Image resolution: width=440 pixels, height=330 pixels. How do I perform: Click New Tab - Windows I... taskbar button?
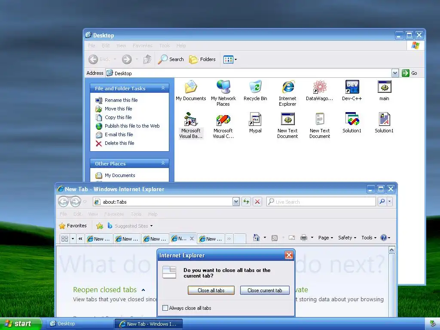pos(149,324)
